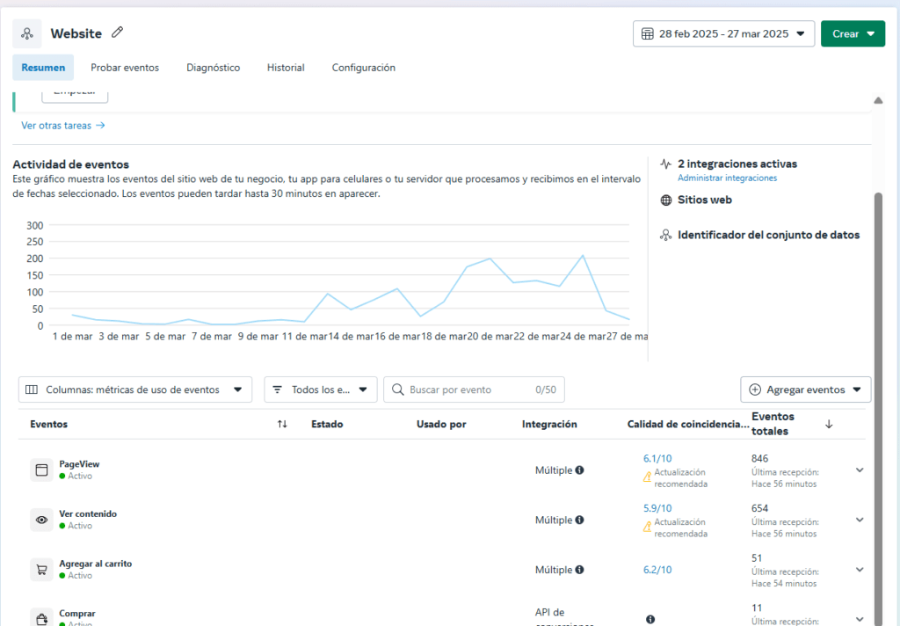
Task: Click the 2 integraciones activas heading
Action: [x=737, y=164]
